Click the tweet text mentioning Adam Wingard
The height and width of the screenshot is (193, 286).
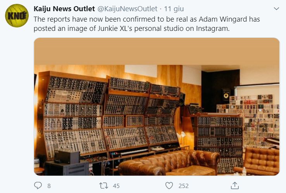tap(146, 24)
